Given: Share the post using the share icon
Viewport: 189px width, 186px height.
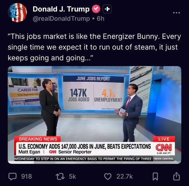Looking at the screenshot, I should pyautogui.click(x=176, y=176).
